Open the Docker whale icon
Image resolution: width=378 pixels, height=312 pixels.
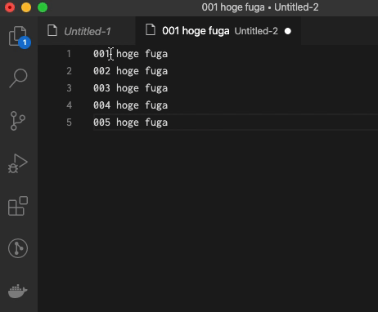(18, 291)
